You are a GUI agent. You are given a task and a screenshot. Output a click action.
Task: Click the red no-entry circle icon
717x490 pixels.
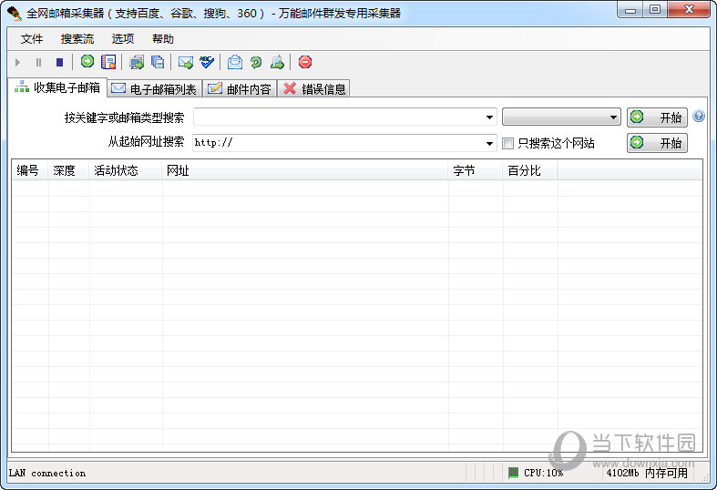[x=305, y=62]
